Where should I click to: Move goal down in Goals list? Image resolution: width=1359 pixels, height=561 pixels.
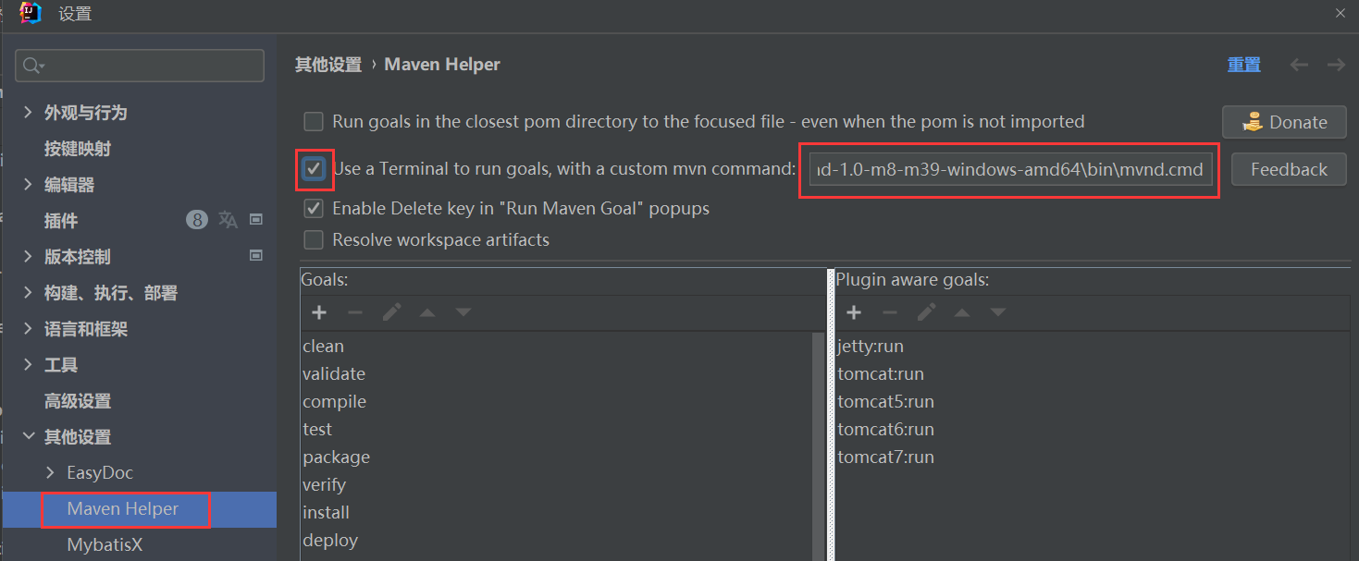(x=463, y=312)
